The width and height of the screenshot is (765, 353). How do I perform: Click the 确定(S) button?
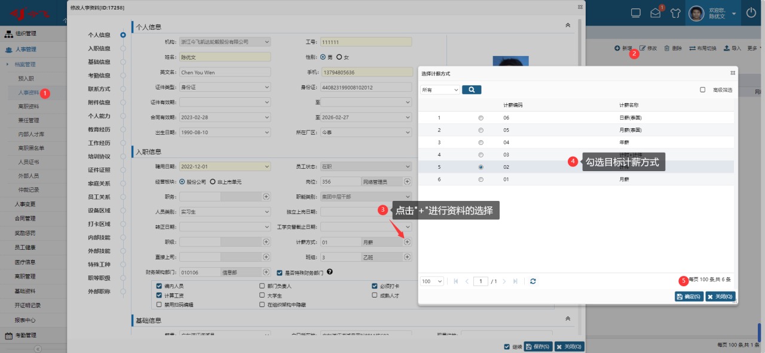click(x=688, y=296)
